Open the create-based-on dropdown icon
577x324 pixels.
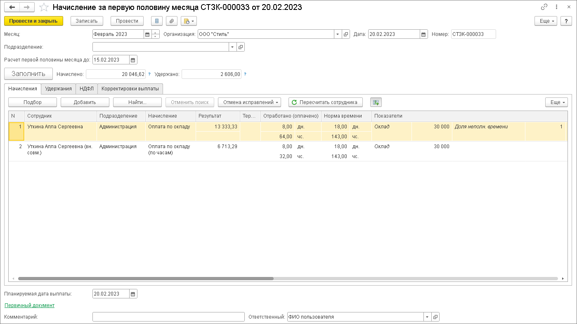189,21
